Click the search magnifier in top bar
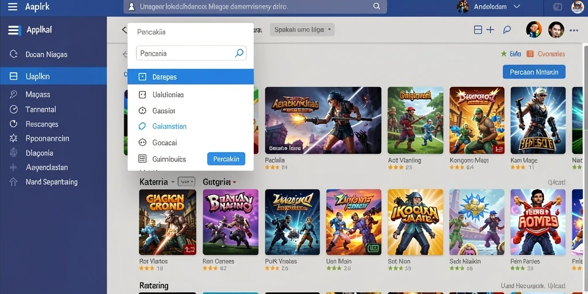Screen dimensions: 588x294 coord(377,6)
